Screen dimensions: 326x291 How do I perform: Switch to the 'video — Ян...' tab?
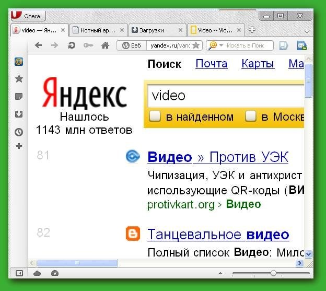click(39, 30)
